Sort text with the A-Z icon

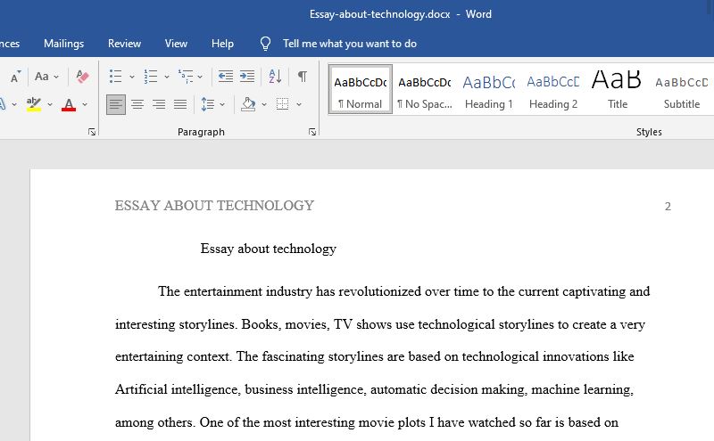click(x=275, y=77)
